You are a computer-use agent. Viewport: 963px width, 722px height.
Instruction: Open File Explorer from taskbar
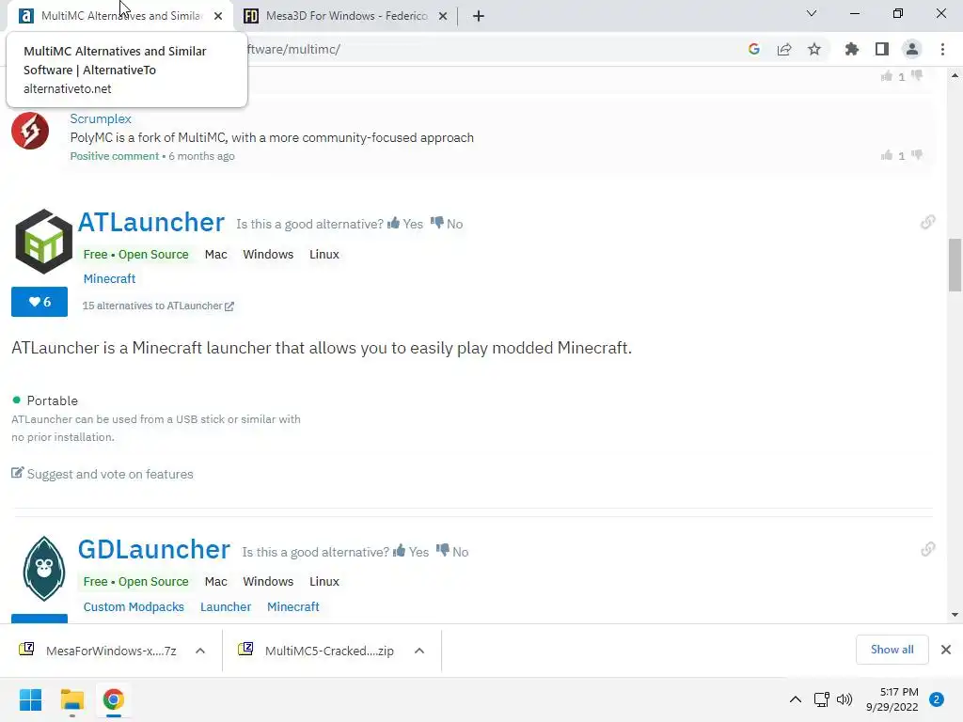point(71,699)
